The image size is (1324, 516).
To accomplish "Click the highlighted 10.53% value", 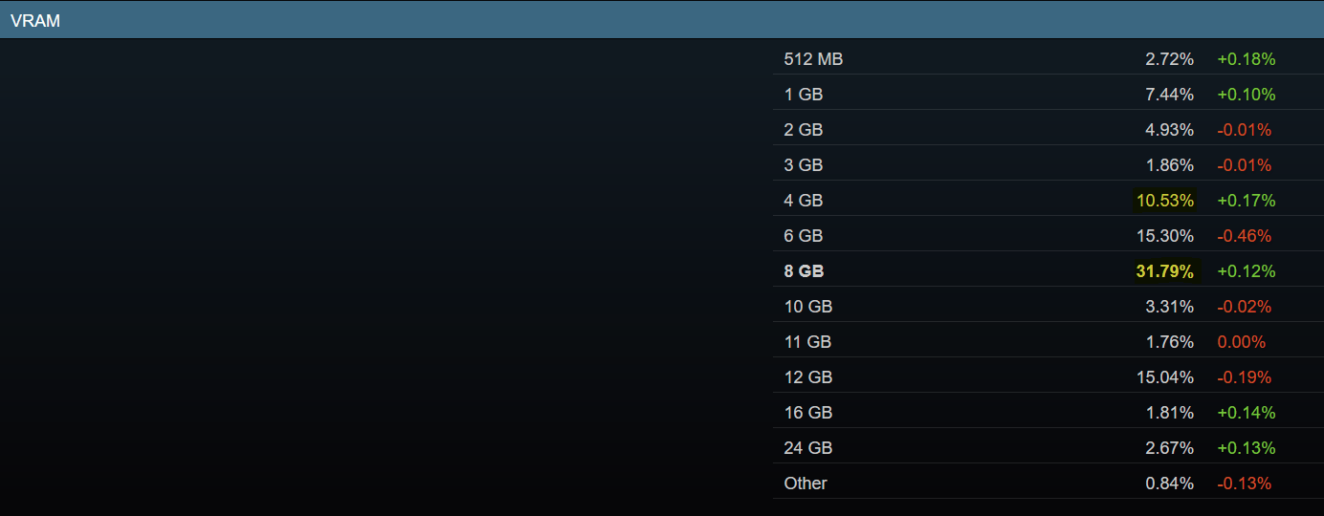I will coord(1165,201).
